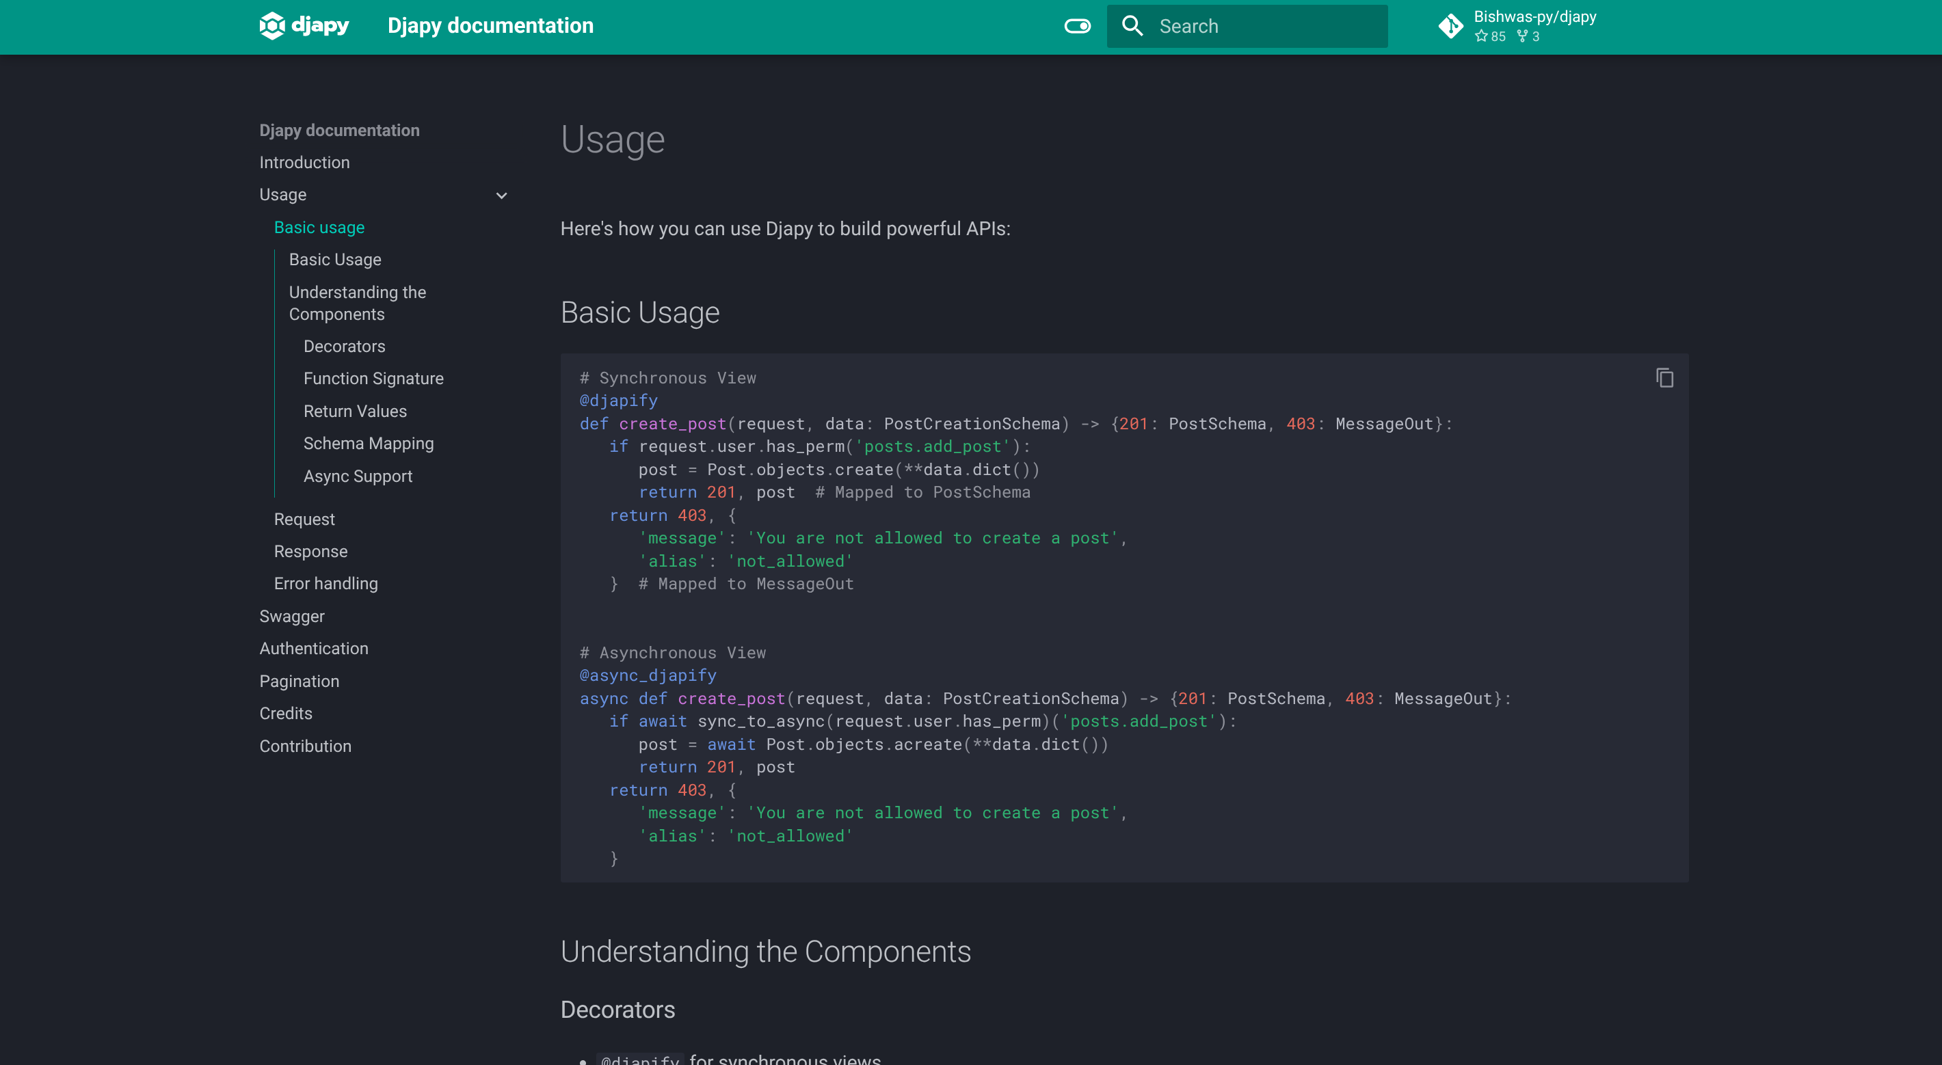Collapse the Usage section chevron
Viewport: 1942px width, 1065px height.
[501, 196]
